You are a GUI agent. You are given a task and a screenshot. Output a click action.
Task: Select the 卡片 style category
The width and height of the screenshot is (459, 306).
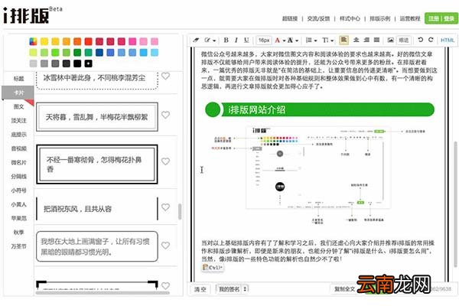click(18, 93)
